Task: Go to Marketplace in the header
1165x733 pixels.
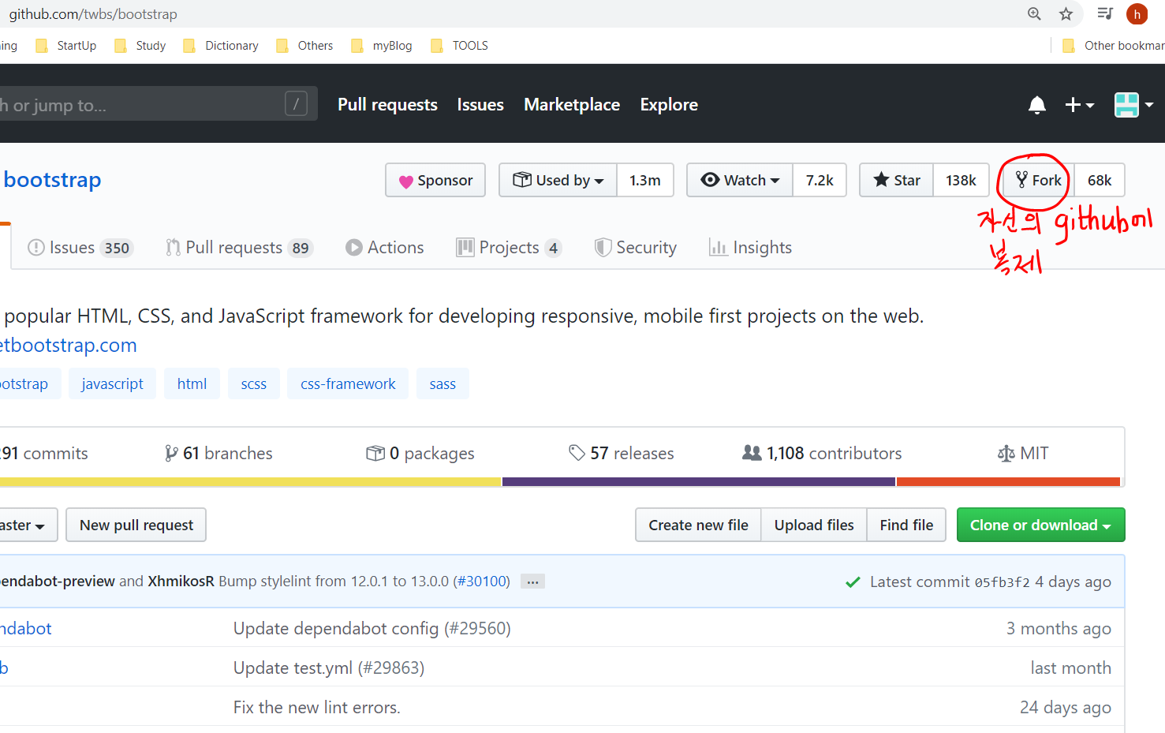Action: click(572, 105)
